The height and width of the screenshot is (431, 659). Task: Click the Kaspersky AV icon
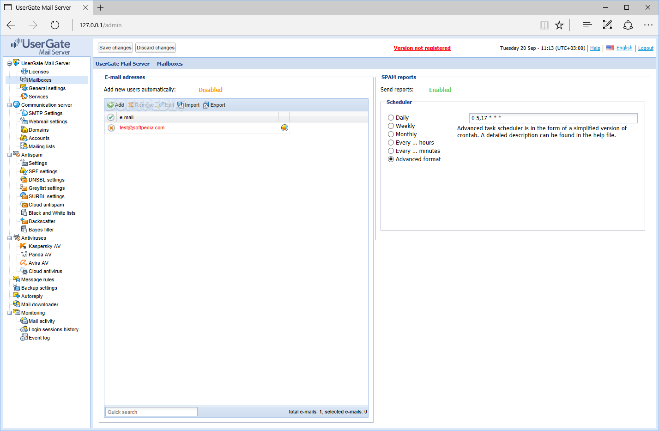(x=24, y=246)
